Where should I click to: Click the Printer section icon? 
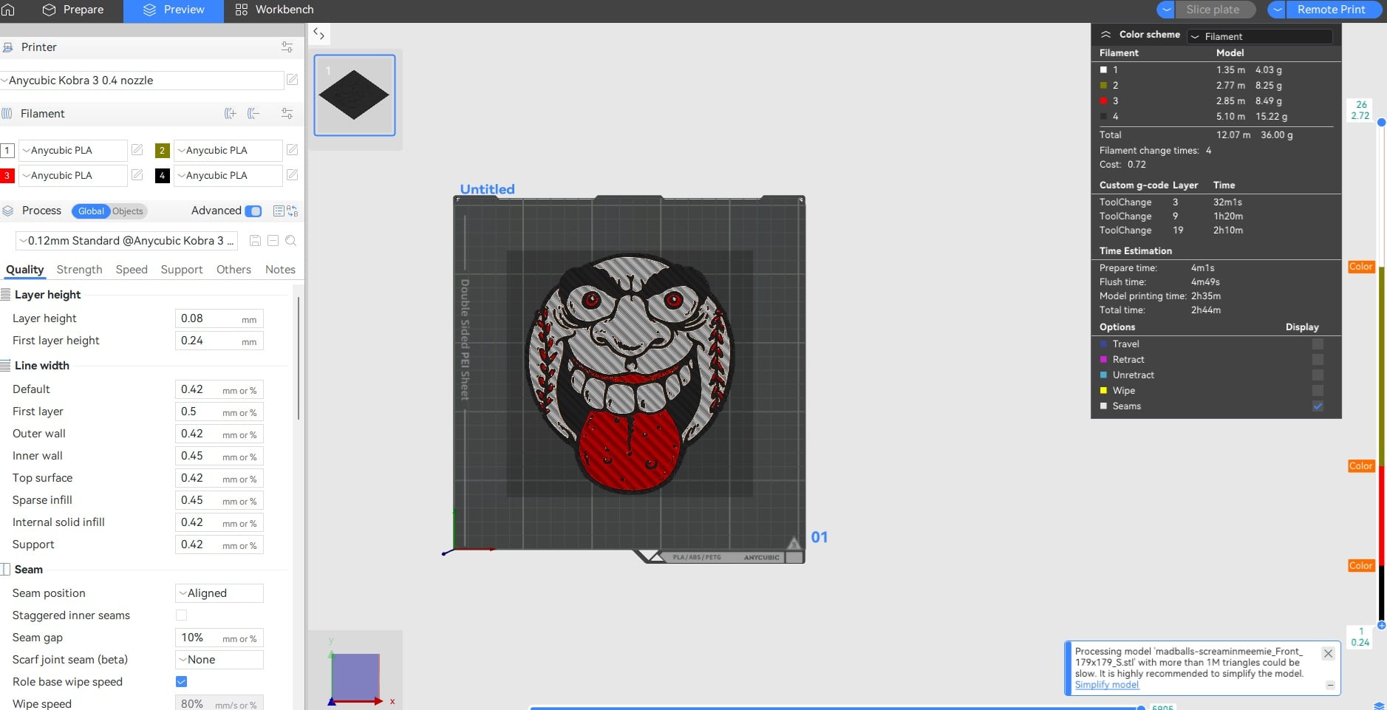click(8, 47)
